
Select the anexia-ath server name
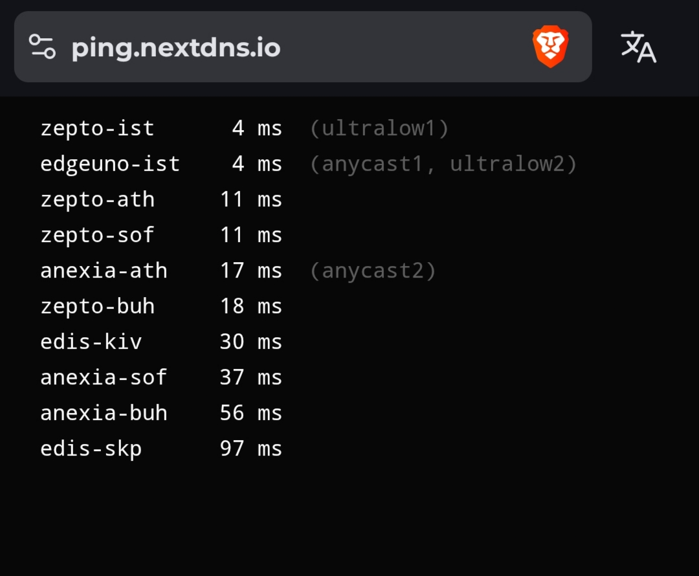coord(104,271)
